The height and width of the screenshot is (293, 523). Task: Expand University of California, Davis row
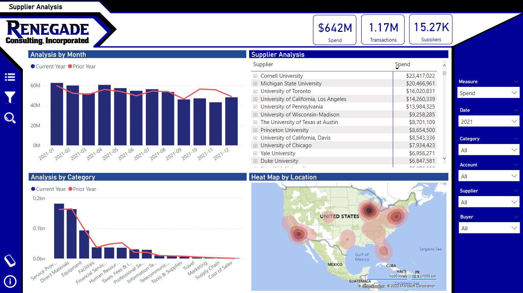click(x=255, y=138)
